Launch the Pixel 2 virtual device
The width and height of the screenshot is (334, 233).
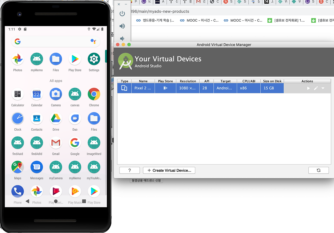point(308,88)
